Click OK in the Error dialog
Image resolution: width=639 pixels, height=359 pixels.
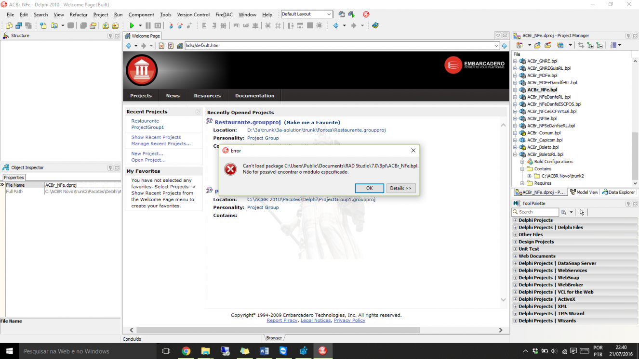[x=369, y=188]
